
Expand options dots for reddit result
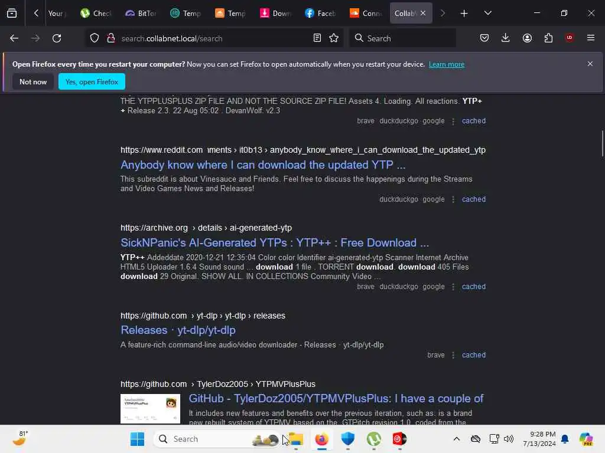point(453,199)
